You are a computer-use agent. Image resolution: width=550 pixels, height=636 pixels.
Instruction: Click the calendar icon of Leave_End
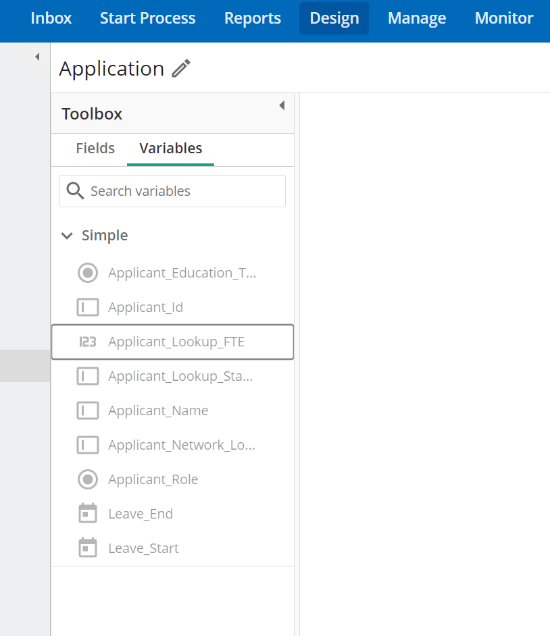88,513
